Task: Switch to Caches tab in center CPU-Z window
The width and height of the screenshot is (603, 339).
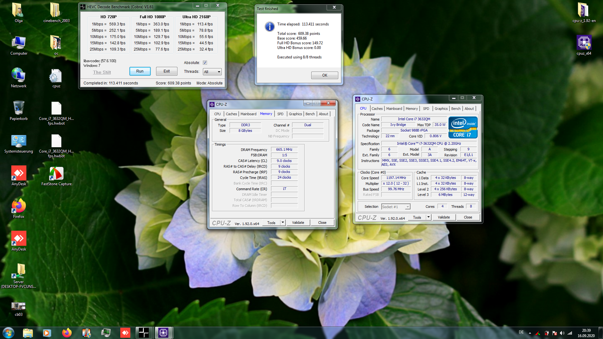Action: 231,114
